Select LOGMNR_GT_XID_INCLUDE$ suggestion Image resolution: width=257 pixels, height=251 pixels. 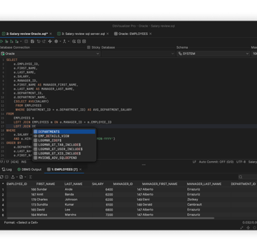[64, 154]
